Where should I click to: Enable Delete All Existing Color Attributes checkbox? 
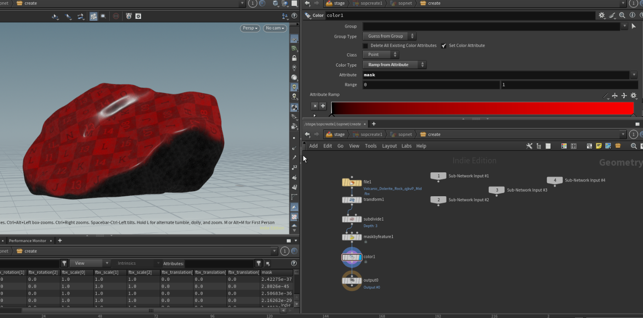pyautogui.click(x=366, y=46)
